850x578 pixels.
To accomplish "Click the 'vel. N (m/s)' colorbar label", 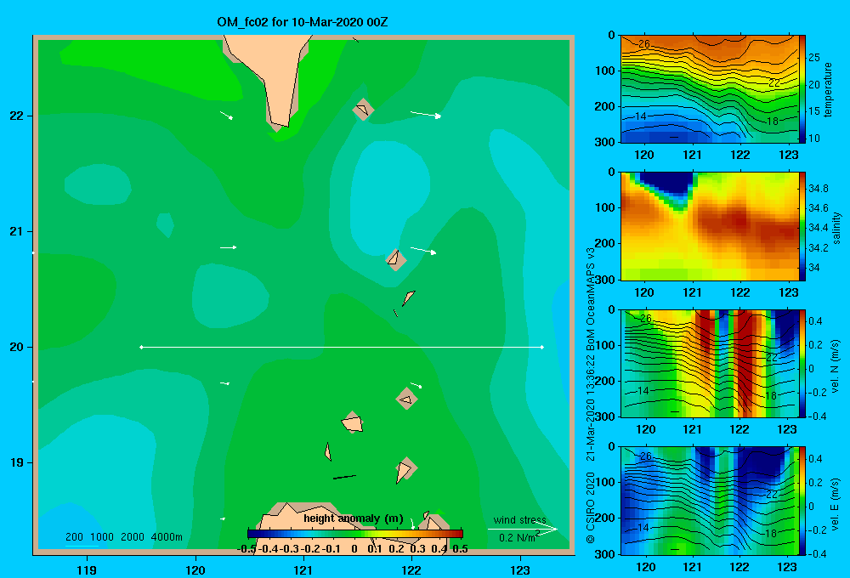I will [x=835, y=366].
